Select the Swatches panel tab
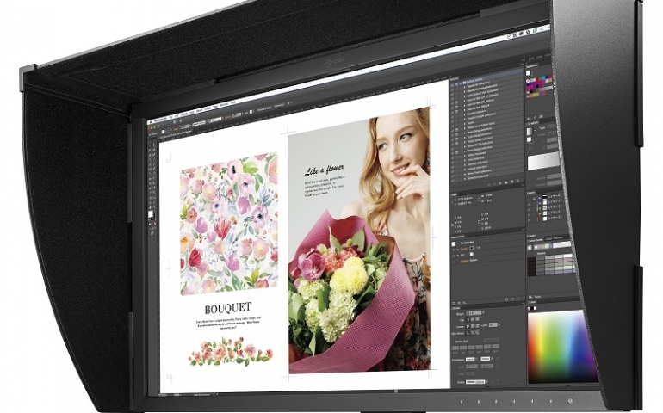 (x=534, y=65)
